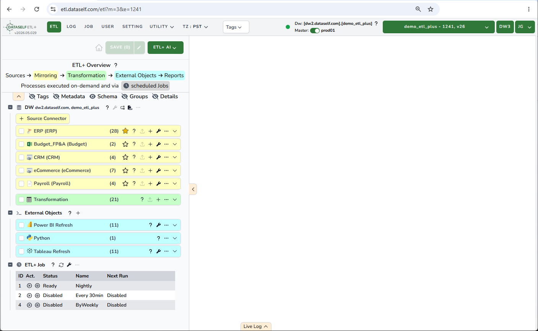Star the Budget_FP&A source
Screen dimensions: 538x331
click(125, 144)
